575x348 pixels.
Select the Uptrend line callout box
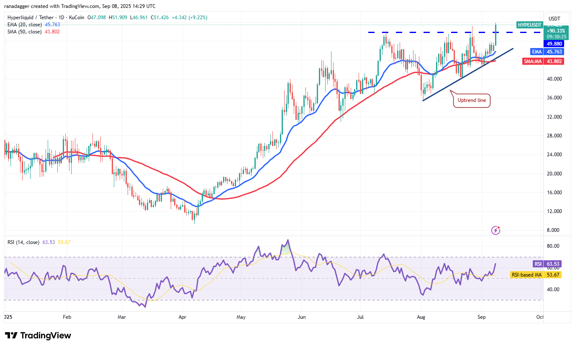tap(471, 100)
